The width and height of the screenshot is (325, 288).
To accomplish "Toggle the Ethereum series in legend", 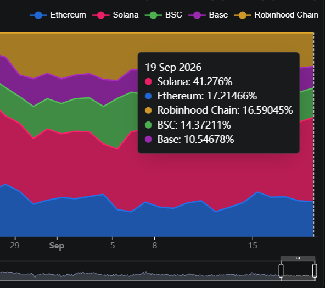I will (58, 15).
